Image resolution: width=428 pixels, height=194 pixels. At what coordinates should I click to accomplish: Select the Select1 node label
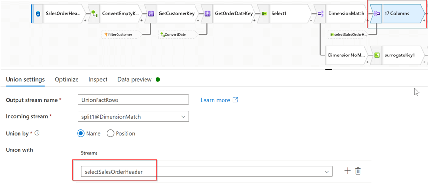[x=279, y=13]
